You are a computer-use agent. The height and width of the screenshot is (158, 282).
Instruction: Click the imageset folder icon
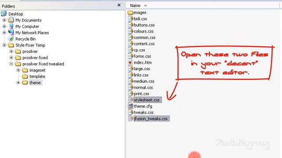pos(25,70)
